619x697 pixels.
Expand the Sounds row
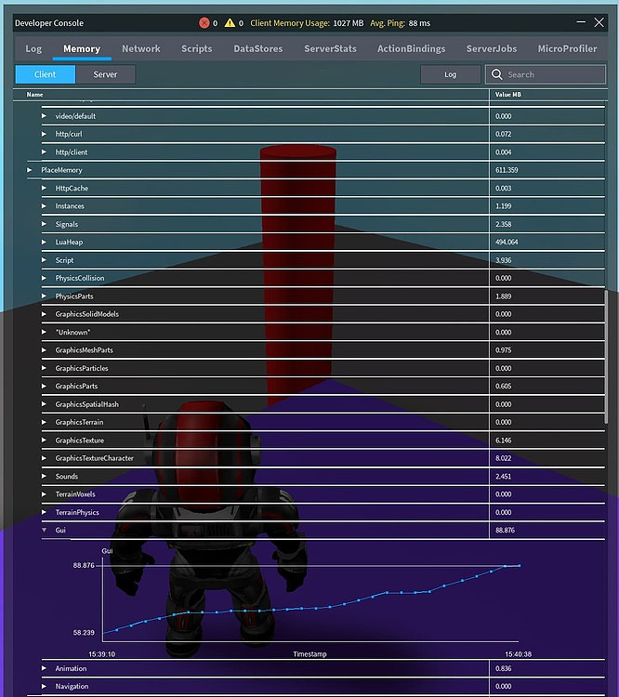click(44, 476)
